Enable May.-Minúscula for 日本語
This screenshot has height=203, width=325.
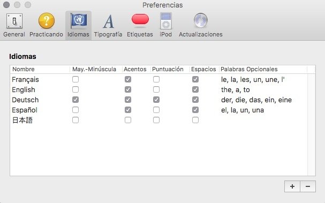point(75,120)
